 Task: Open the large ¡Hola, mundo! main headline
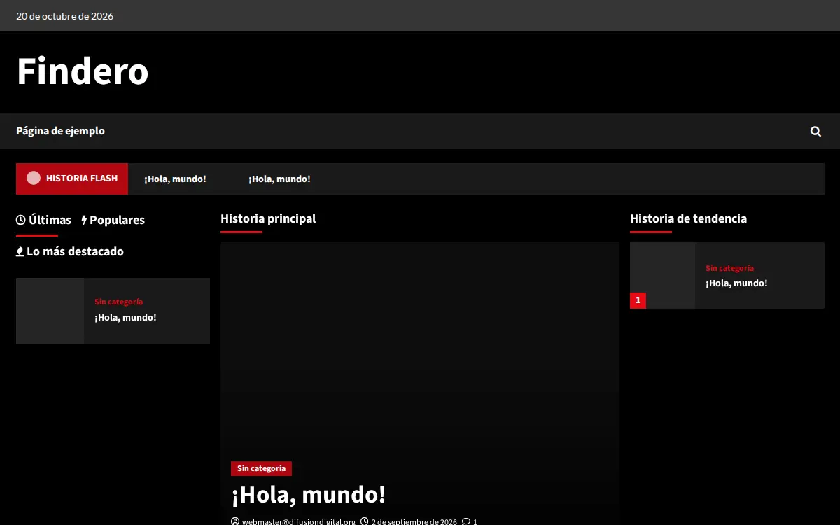click(309, 494)
